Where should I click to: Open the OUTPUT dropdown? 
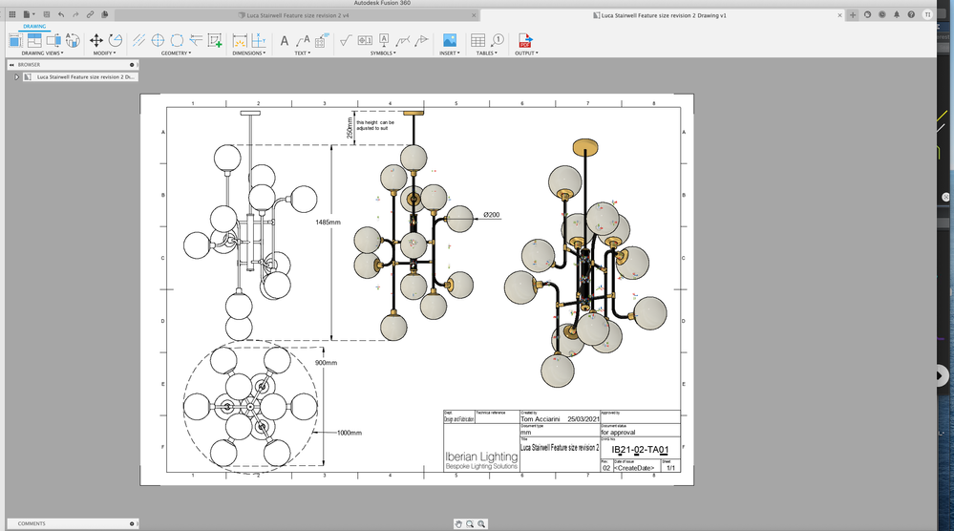pyautogui.click(x=526, y=53)
